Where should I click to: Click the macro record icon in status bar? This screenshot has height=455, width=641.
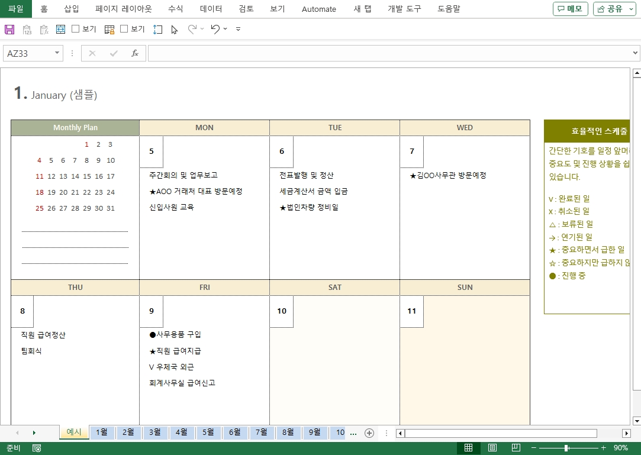(x=37, y=448)
